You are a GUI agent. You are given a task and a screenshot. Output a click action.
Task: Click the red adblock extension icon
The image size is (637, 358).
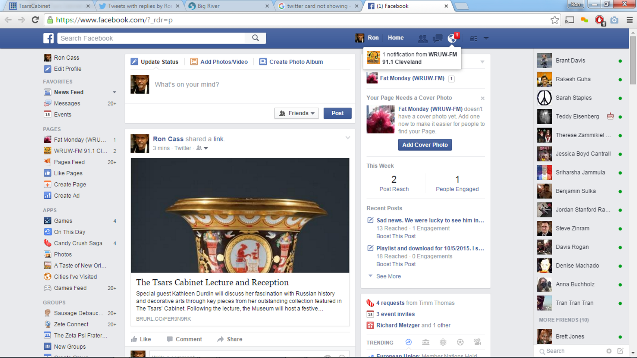(x=600, y=20)
